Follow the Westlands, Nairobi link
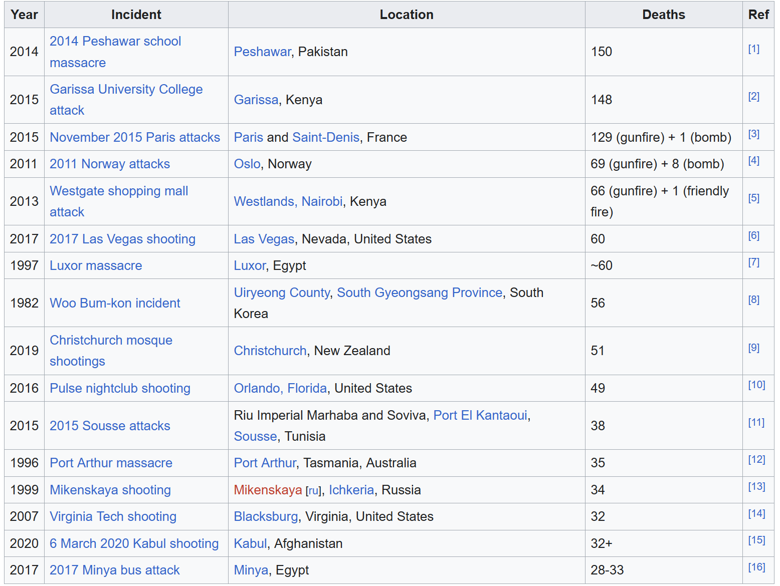This screenshot has height=586, width=780. pos(288,201)
